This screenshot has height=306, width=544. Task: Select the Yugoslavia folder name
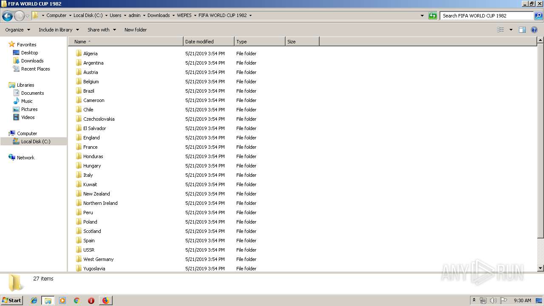coord(94,269)
